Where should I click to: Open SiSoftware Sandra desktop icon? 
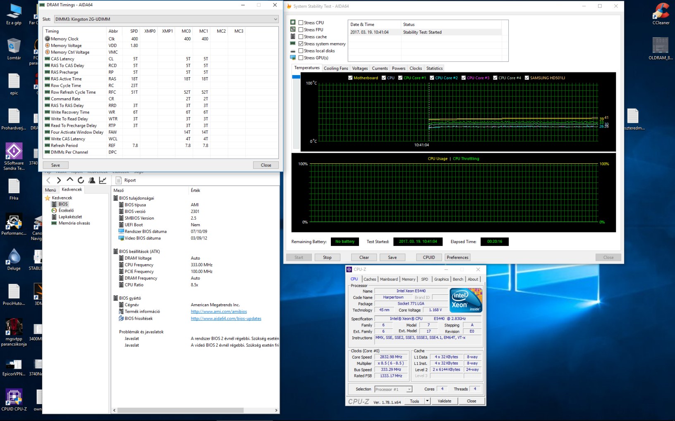click(x=14, y=157)
